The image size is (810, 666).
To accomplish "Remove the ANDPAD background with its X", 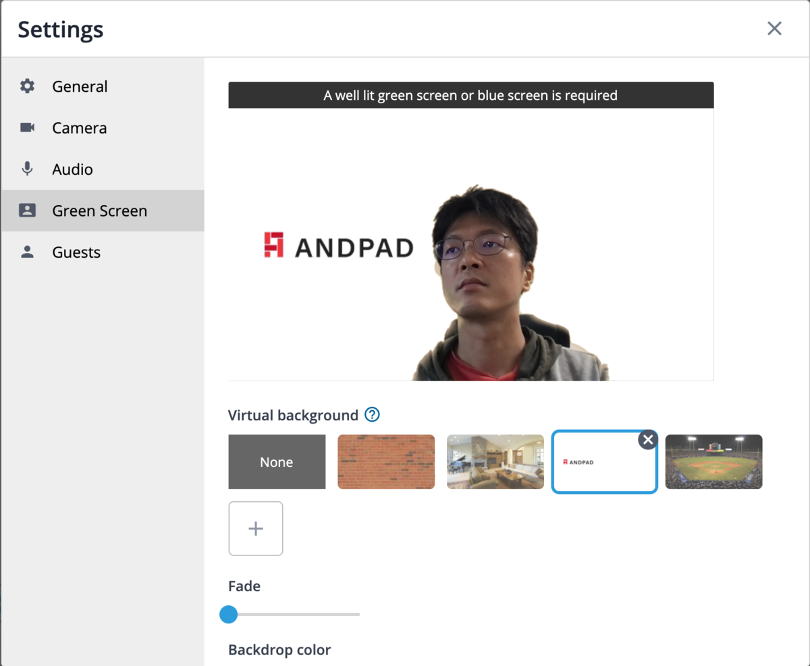I will click(x=648, y=440).
